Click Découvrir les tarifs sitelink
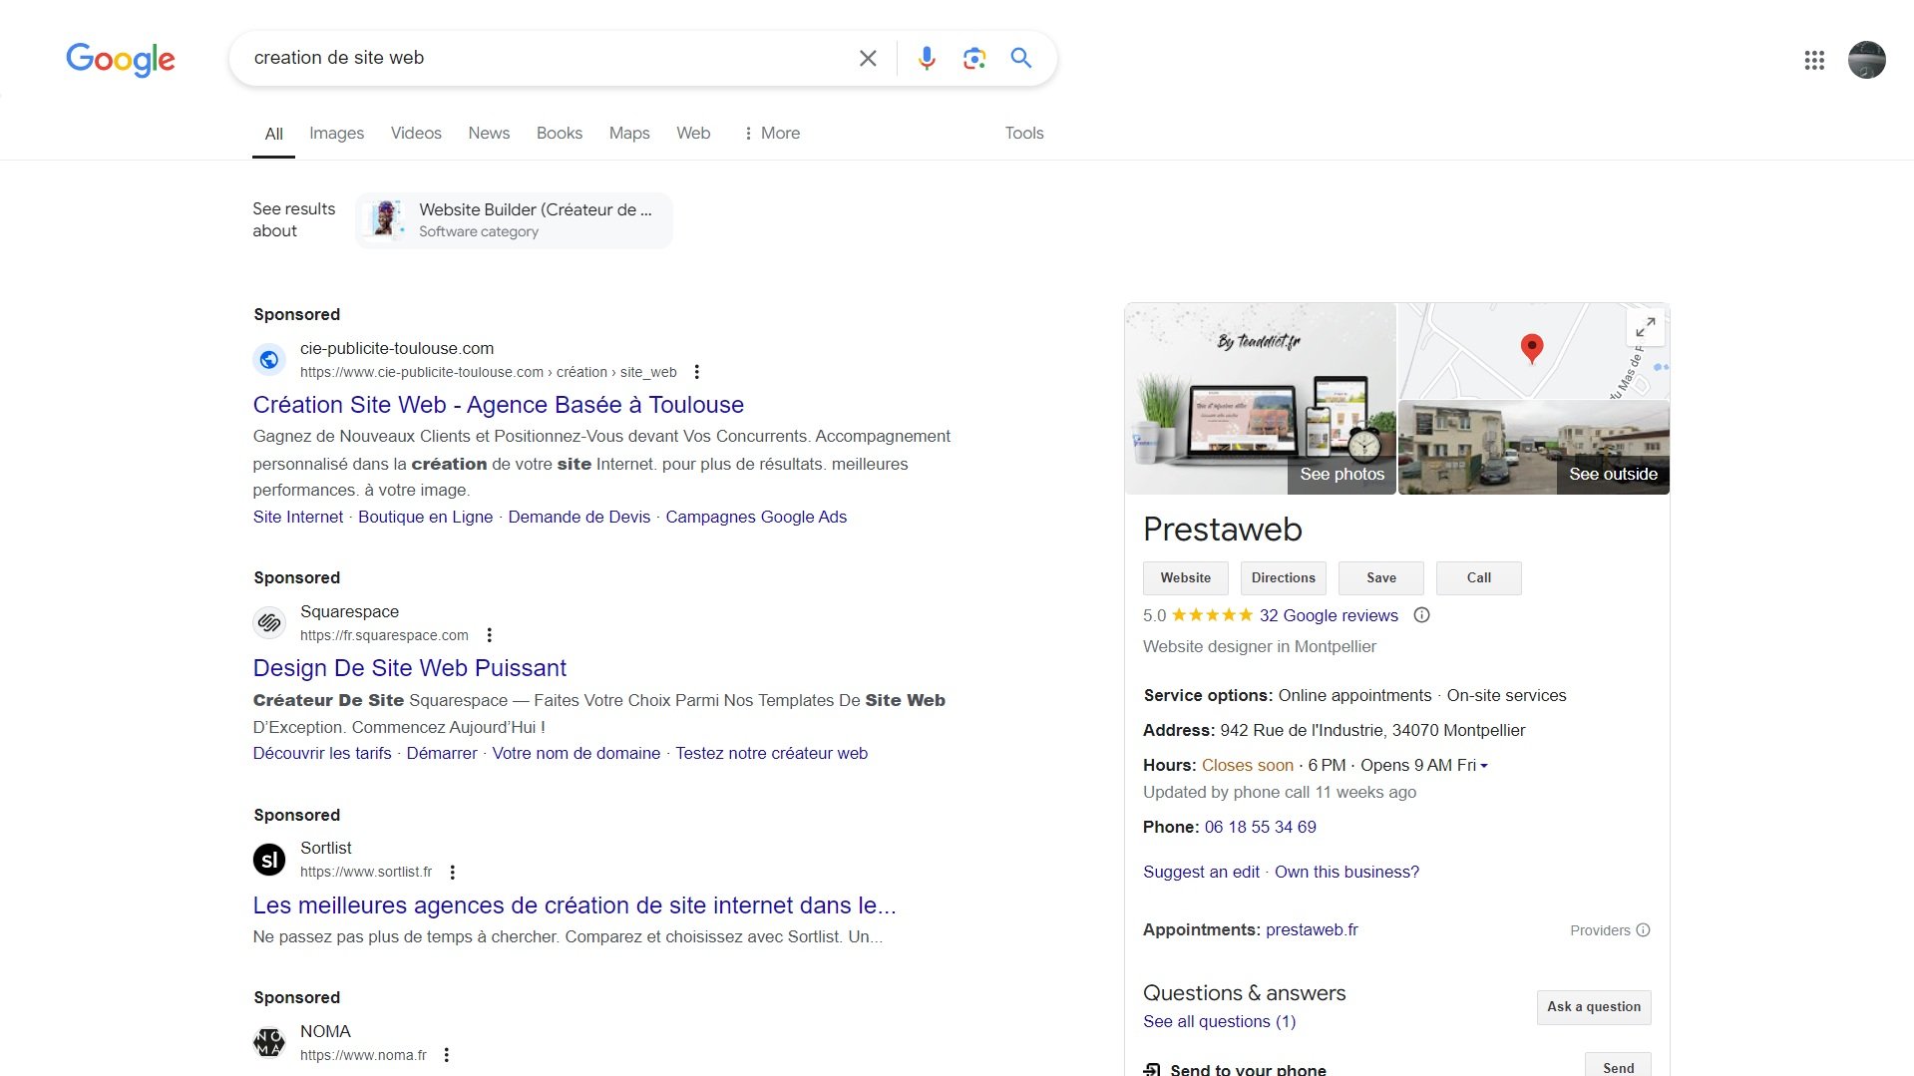 point(322,754)
